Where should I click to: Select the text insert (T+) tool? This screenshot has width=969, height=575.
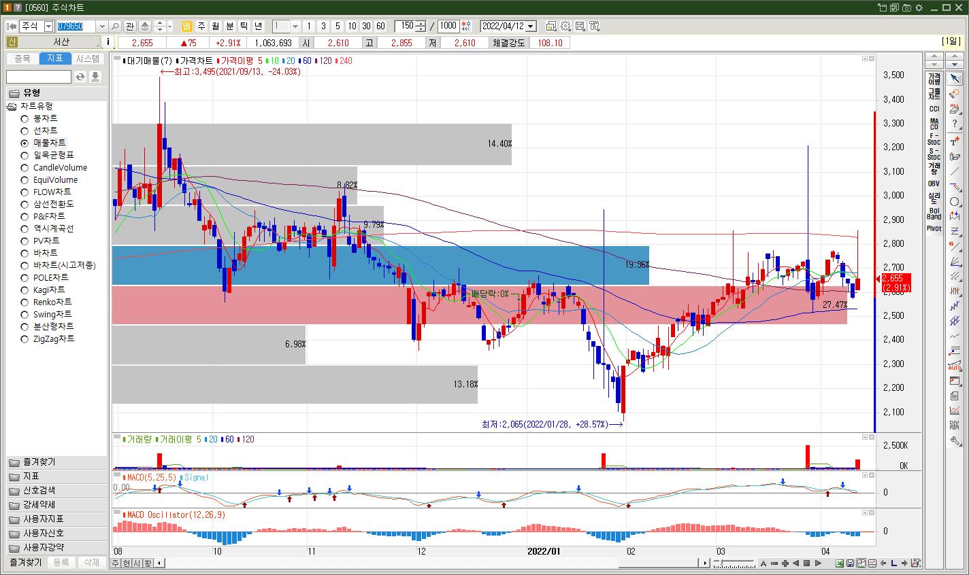coord(955,141)
